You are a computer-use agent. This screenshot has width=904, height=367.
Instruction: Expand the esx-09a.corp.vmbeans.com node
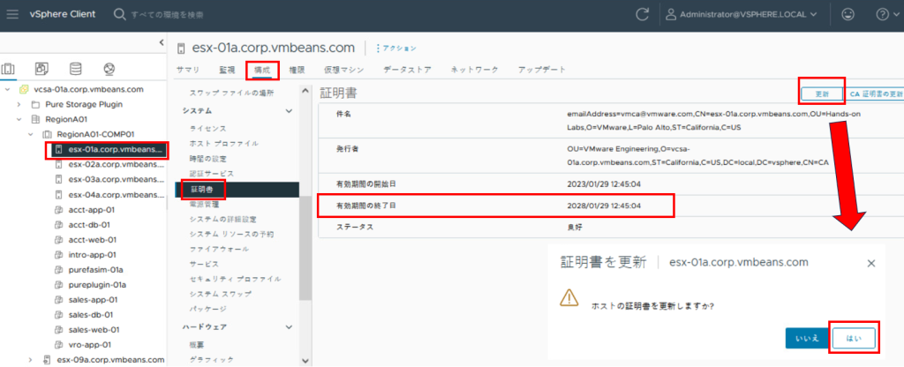[x=31, y=360]
